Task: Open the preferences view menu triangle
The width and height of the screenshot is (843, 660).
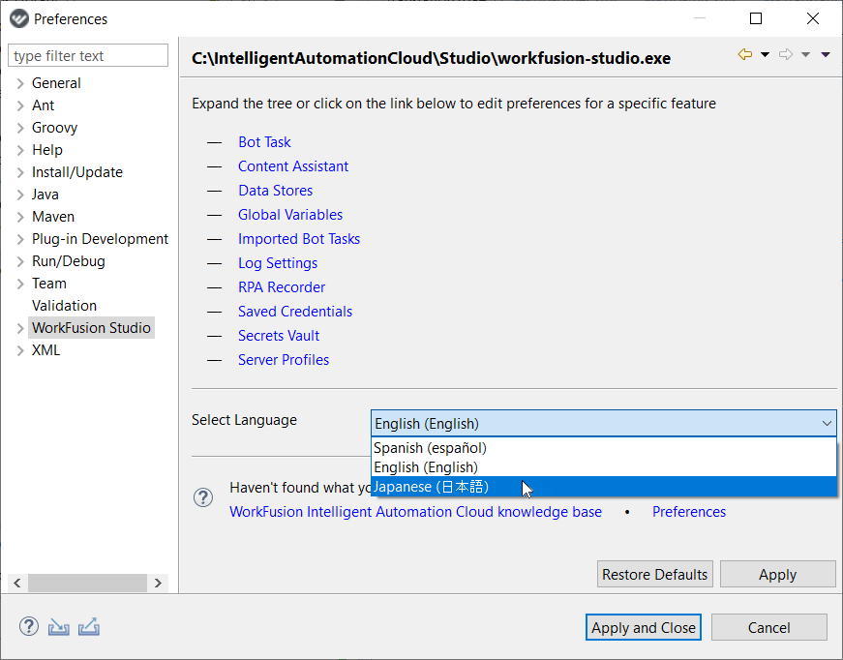Action: [826, 54]
